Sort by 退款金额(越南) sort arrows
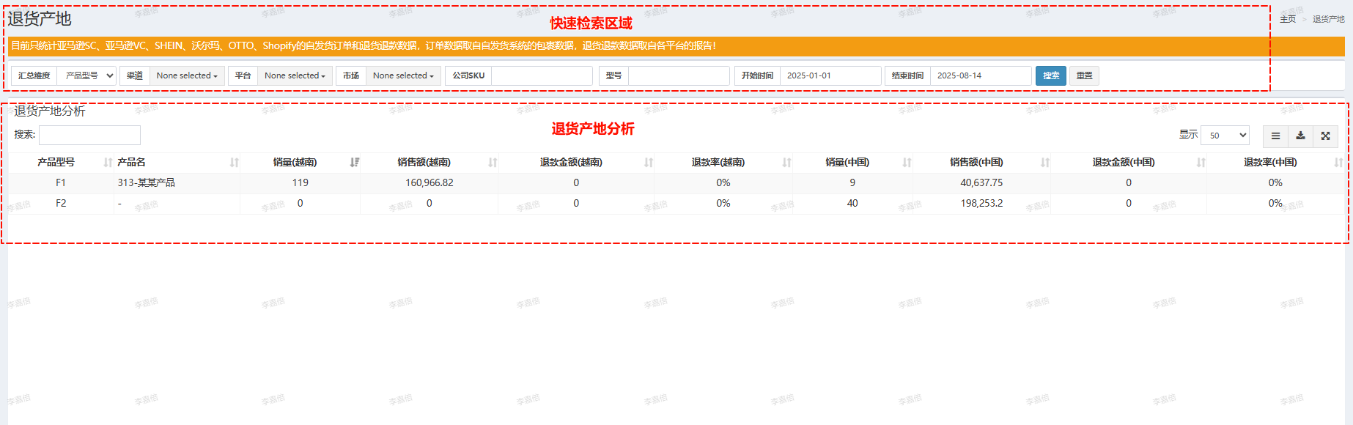This screenshot has width=1353, height=425. click(x=649, y=163)
